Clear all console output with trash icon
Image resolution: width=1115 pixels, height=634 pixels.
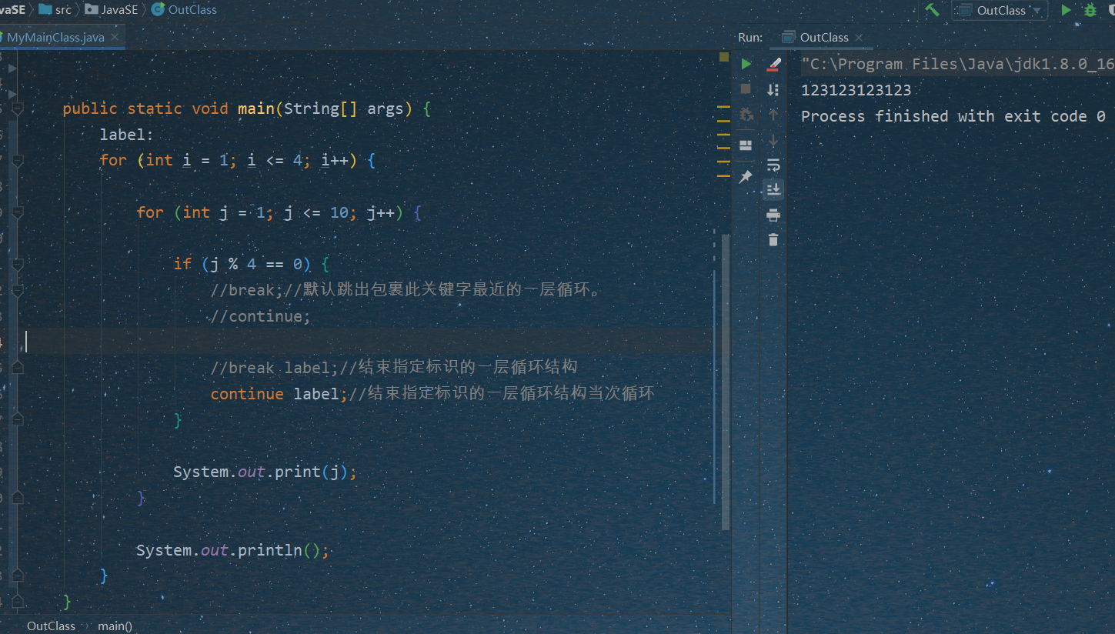[x=773, y=240]
